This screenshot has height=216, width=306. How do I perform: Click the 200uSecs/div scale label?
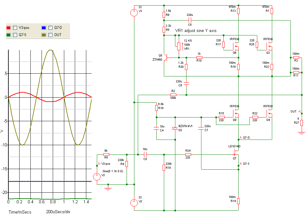[58, 212]
